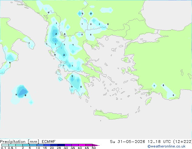Click the '0.1' legend value
Viewport: 192px width, 149px height.
(3, 148)
